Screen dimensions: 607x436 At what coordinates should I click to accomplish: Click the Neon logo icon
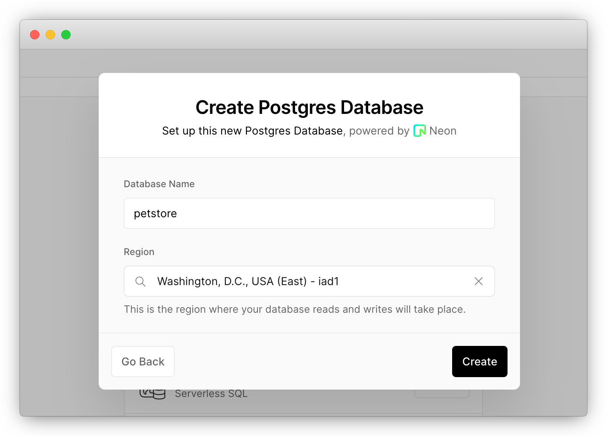pyautogui.click(x=419, y=131)
